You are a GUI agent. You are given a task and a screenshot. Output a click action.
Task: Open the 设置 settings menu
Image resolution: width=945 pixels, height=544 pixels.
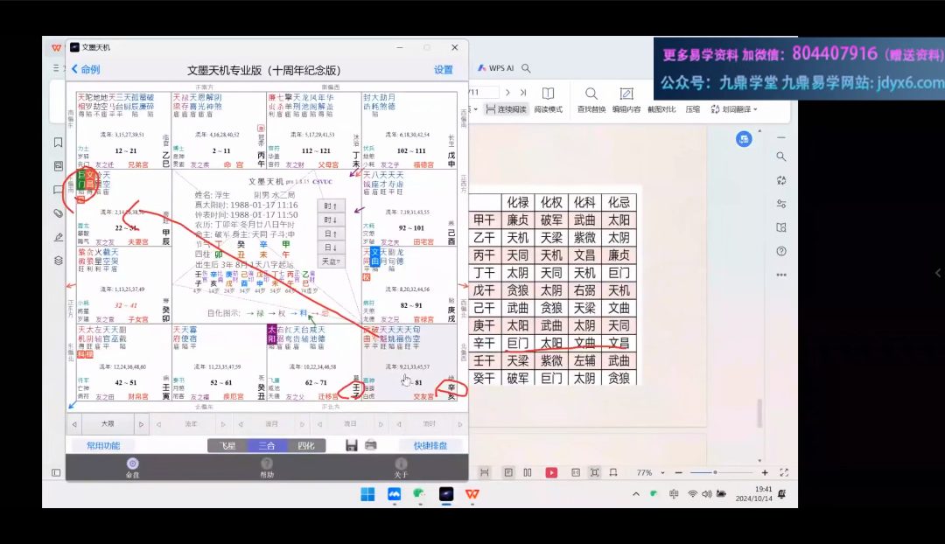tap(444, 70)
